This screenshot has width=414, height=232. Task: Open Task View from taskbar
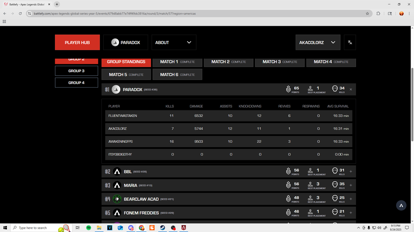pyautogui.click(x=78, y=228)
